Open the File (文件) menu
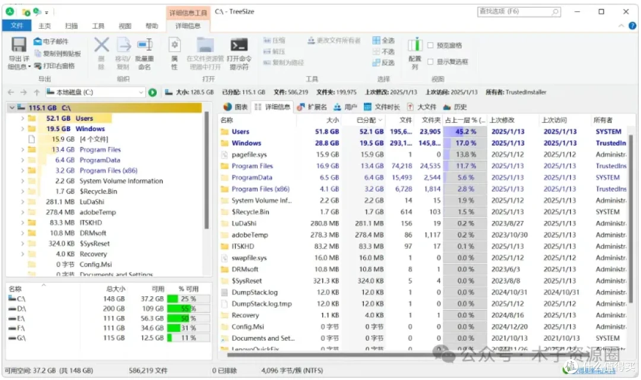641x380 pixels. (x=17, y=26)
